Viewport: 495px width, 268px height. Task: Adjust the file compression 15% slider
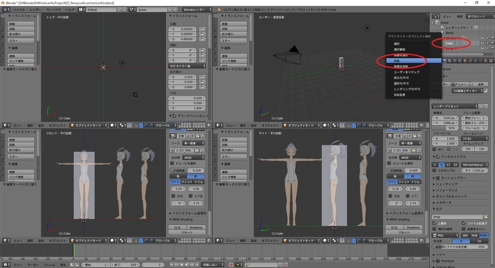pos(460,247)
